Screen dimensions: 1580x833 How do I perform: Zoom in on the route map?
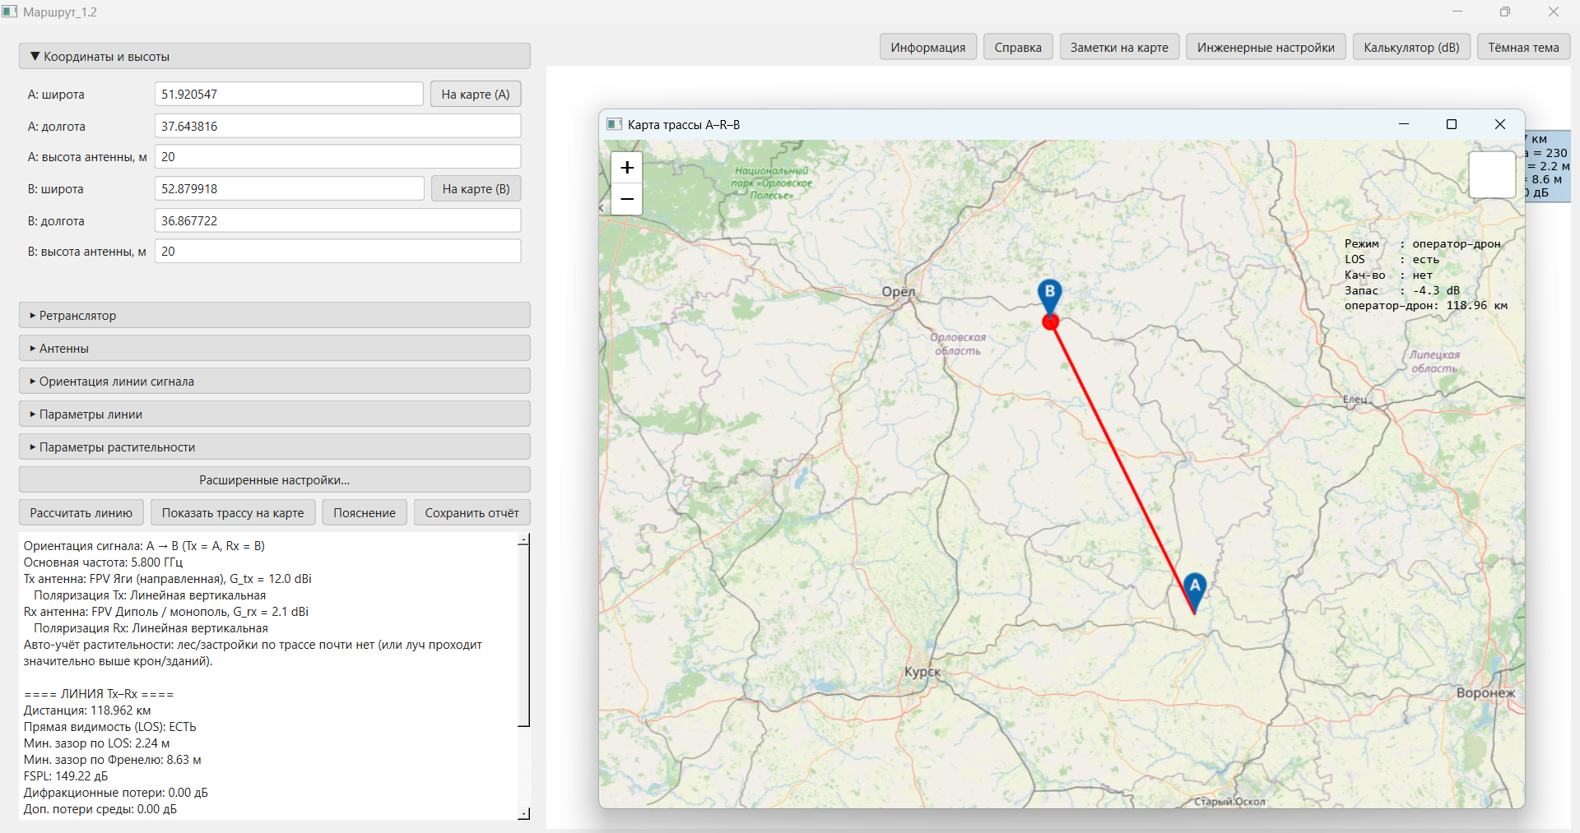pyautogui.click(x=626, y=168)
